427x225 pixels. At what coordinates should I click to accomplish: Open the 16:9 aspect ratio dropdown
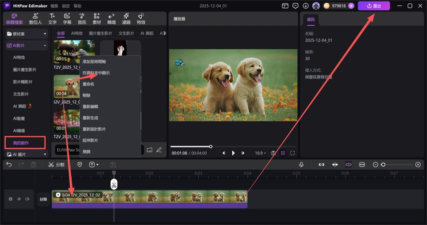click(x=261, y=153)
